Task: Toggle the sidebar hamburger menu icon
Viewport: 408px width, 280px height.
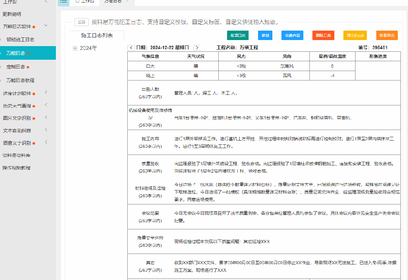Action: [63, 2]
